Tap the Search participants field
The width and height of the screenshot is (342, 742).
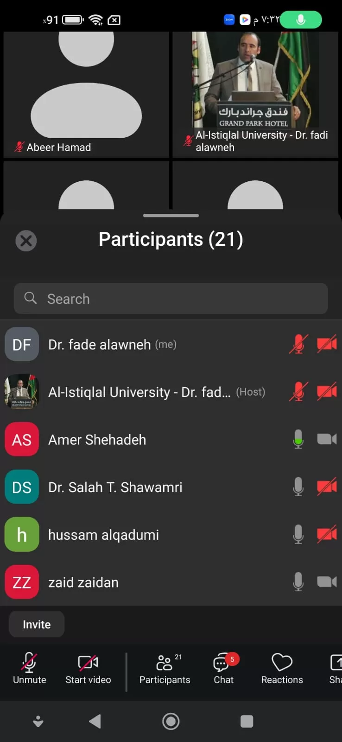pyautogui.click(x=171, y=299)
